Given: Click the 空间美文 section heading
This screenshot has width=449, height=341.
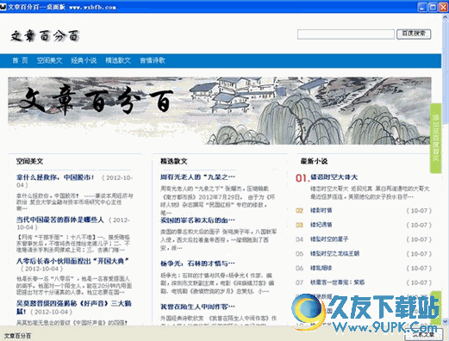Looking at the screenshot, I should [29, 161].
